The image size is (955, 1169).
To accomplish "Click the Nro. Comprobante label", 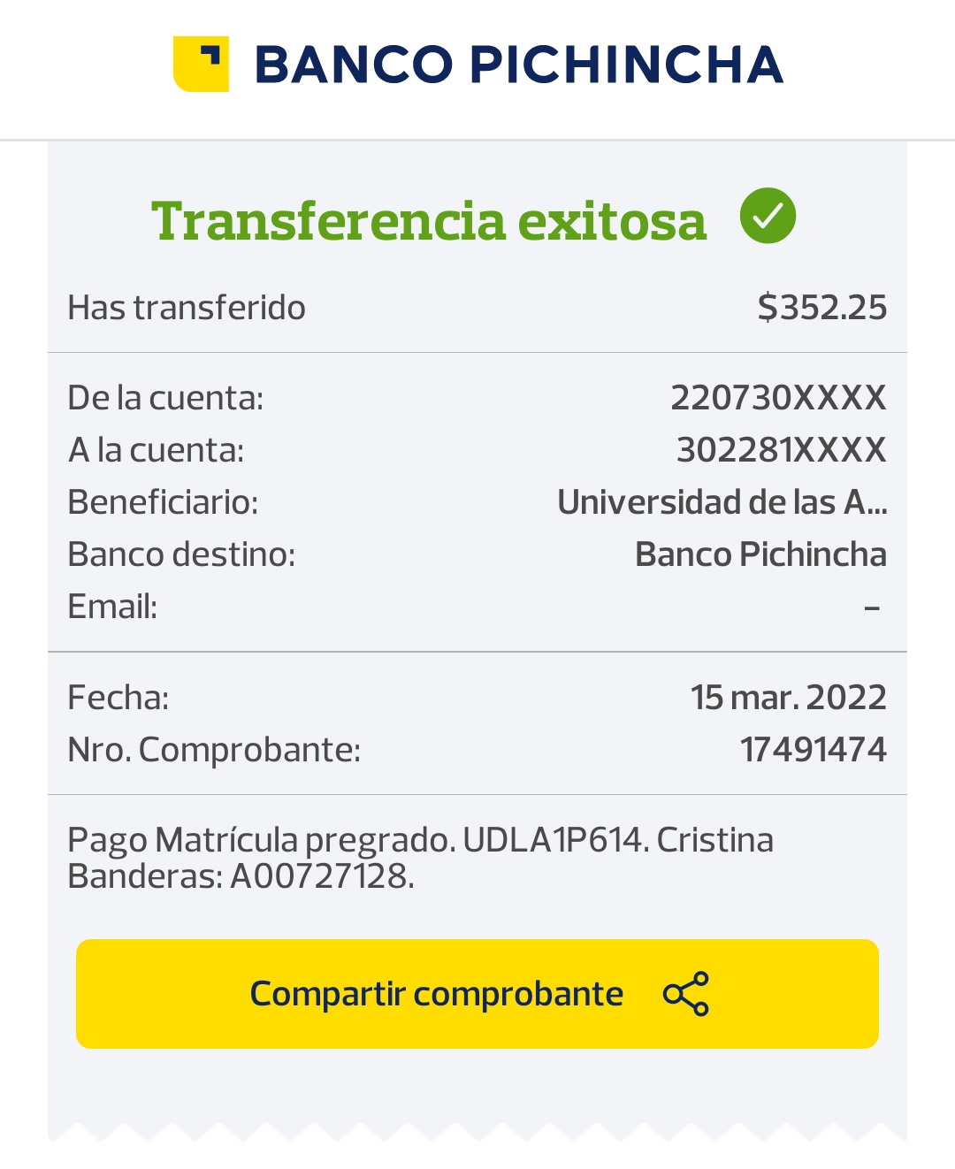I will 214,750.
